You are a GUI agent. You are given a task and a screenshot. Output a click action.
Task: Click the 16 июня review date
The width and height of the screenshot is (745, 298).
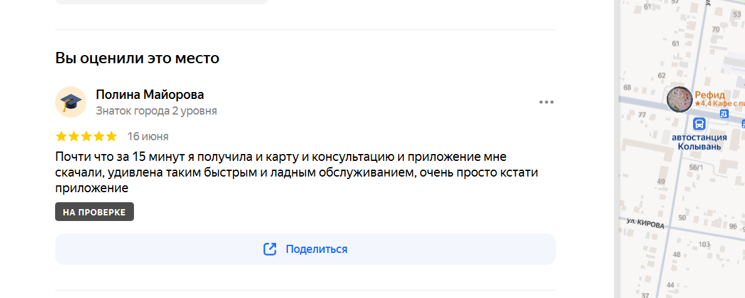pyautogui.click(x=148, y=137)
